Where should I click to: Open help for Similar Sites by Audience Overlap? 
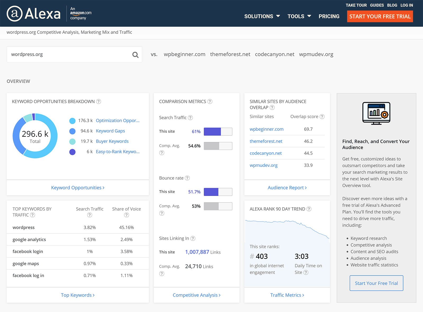(x=272, y=108)
